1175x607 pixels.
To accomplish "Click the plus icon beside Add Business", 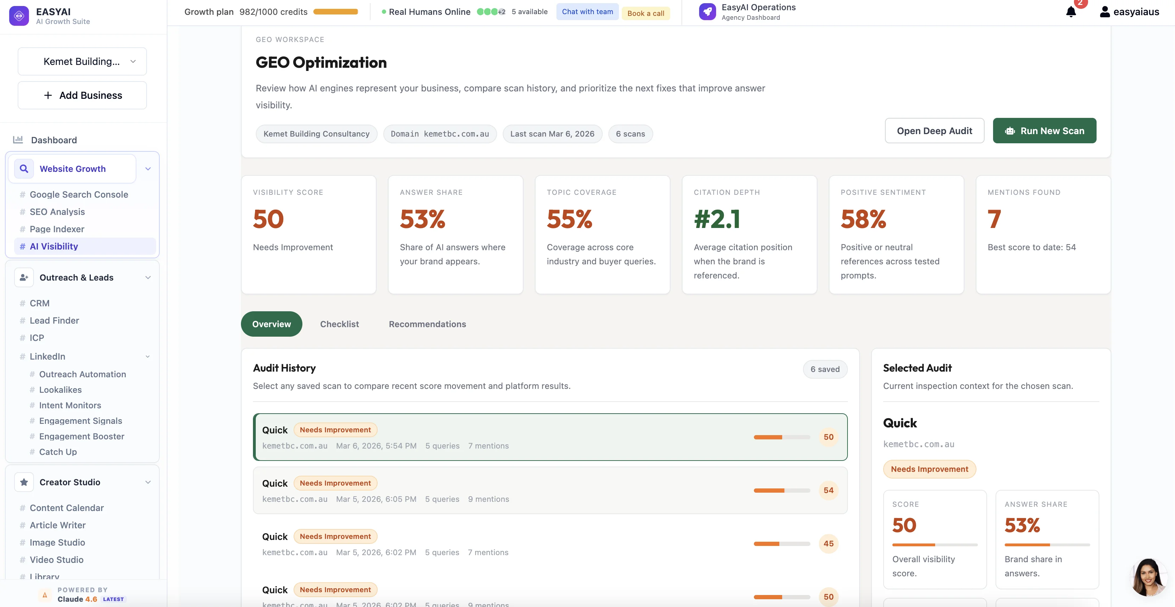I will coord(47,95).
